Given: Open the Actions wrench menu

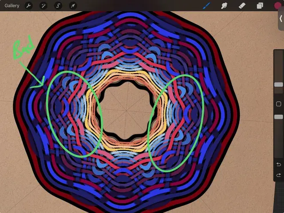Looking at the screenshot, I should (x=28, y=6).
